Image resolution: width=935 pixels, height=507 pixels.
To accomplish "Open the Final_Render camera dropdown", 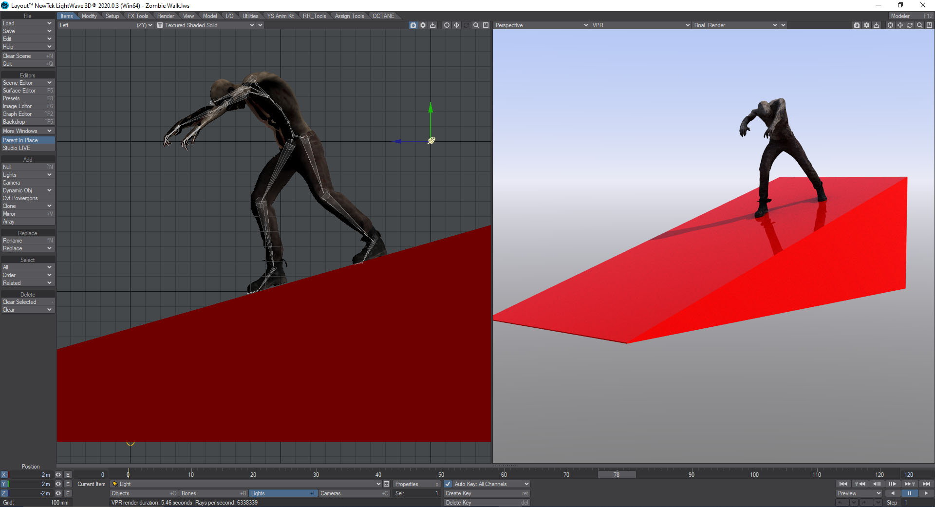I will click(735, 25).
